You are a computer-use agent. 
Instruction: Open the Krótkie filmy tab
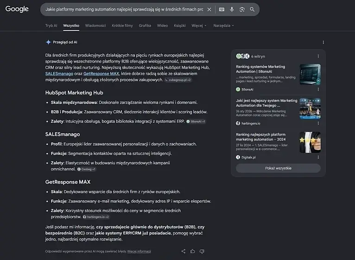tap(122, 25)
